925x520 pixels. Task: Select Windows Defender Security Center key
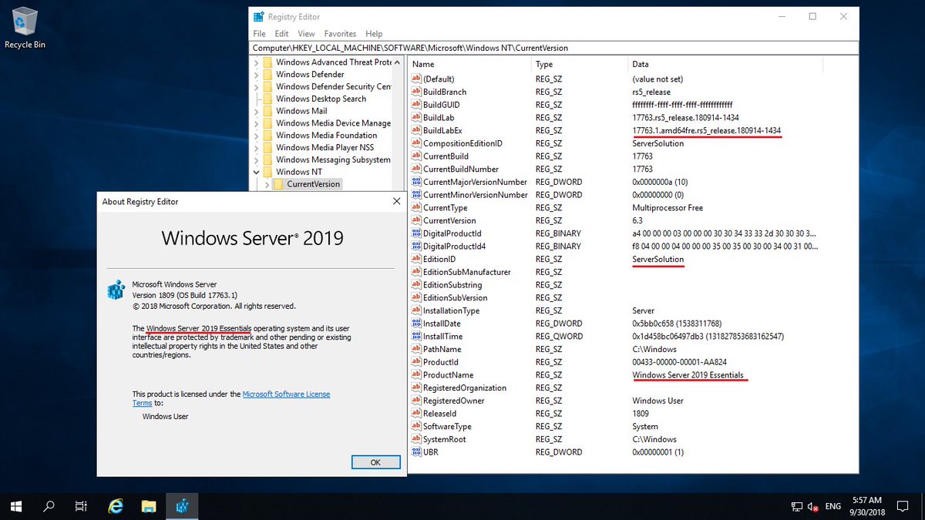tap(333, 87)
